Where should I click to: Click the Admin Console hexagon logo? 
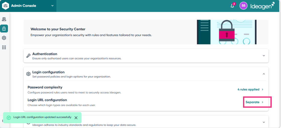pyautogui.click(x=5, y=6)
